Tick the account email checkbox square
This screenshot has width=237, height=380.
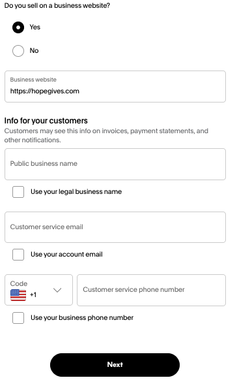tap(18, 255)
